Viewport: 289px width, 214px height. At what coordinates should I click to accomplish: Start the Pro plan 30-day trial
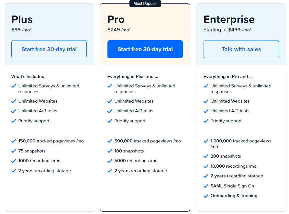coord(145,49)
